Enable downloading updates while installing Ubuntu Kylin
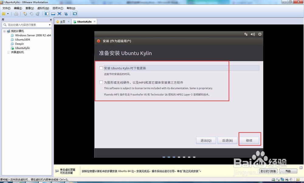The width and height of the screenshot is (304, 183). pos(101,68)
